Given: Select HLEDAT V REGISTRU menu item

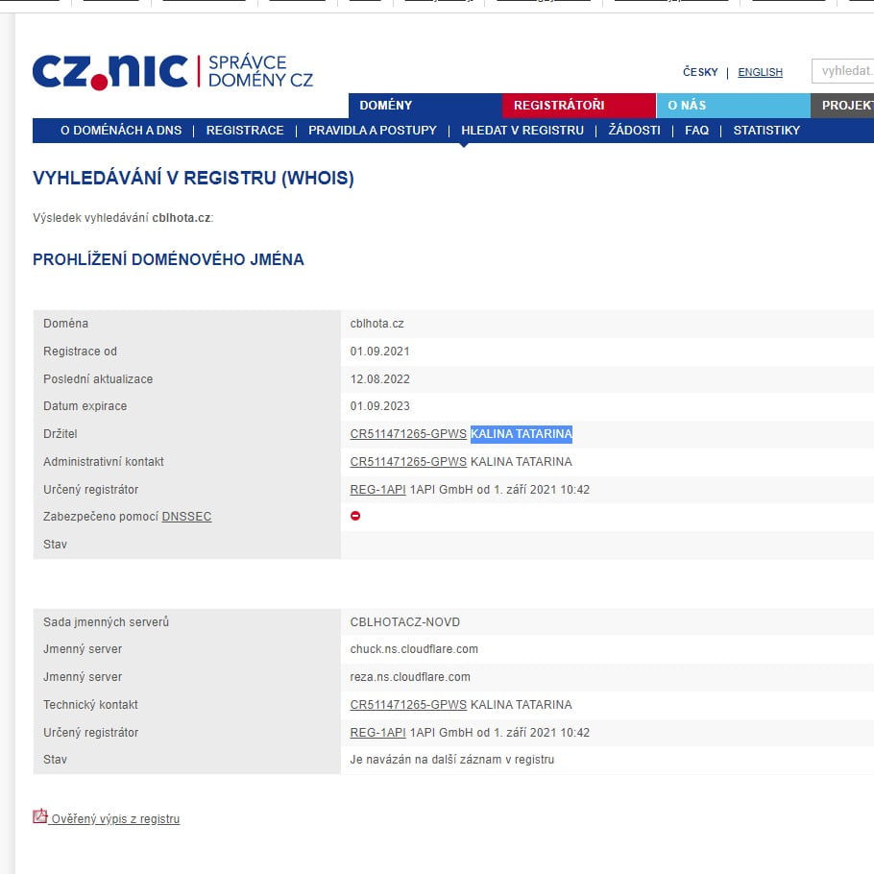Looking at the screenshot, I should tap(522, 131).
